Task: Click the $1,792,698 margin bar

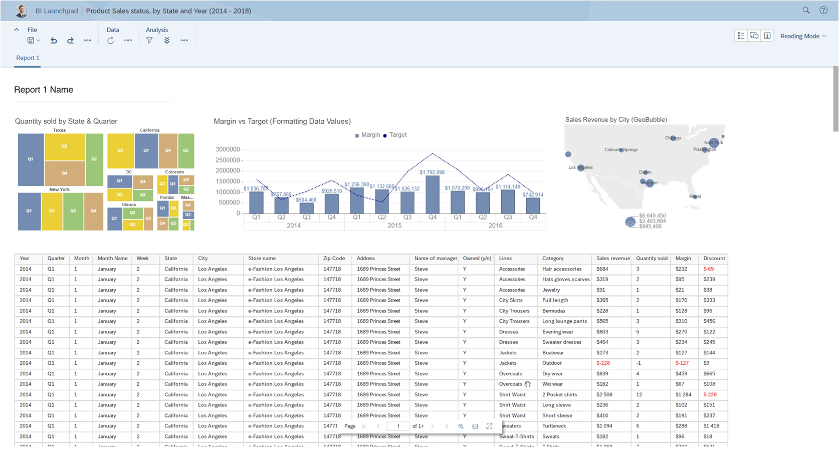Action: (432, 195)
